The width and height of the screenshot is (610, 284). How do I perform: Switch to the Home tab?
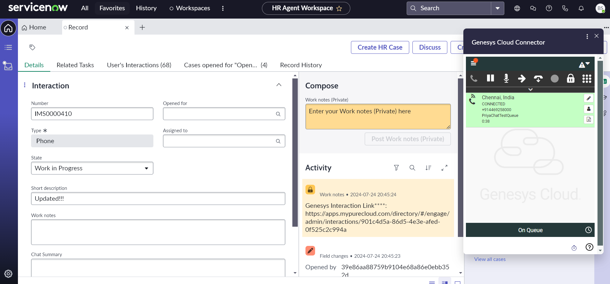[x=34, y=28]
